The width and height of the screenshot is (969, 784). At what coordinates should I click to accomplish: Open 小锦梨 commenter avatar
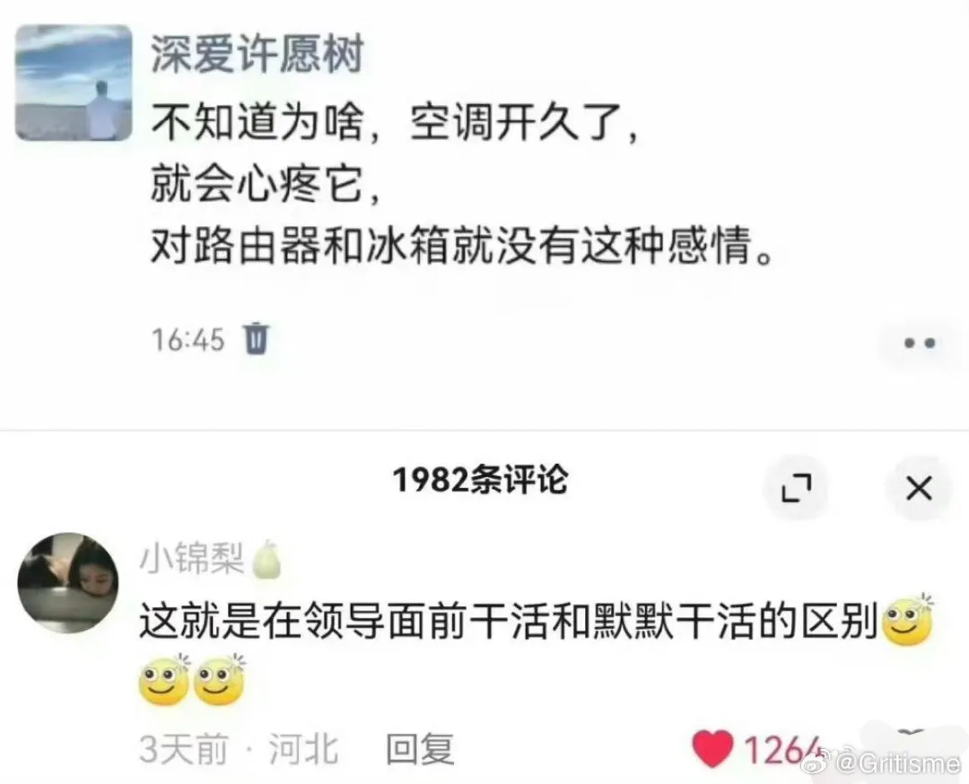point(68,582)
